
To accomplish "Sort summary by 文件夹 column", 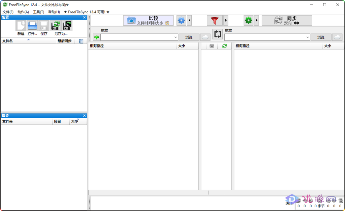I will 26,121.
